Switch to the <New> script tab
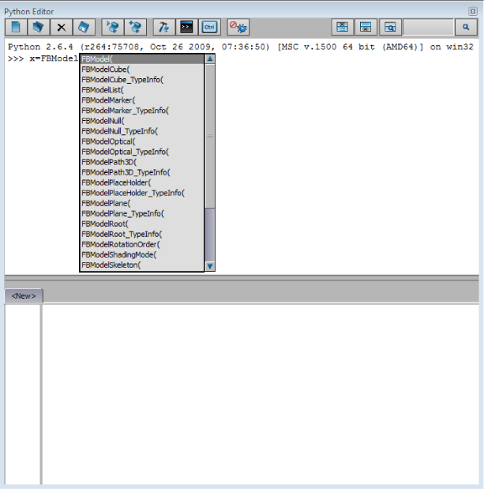 click(24, 295)
